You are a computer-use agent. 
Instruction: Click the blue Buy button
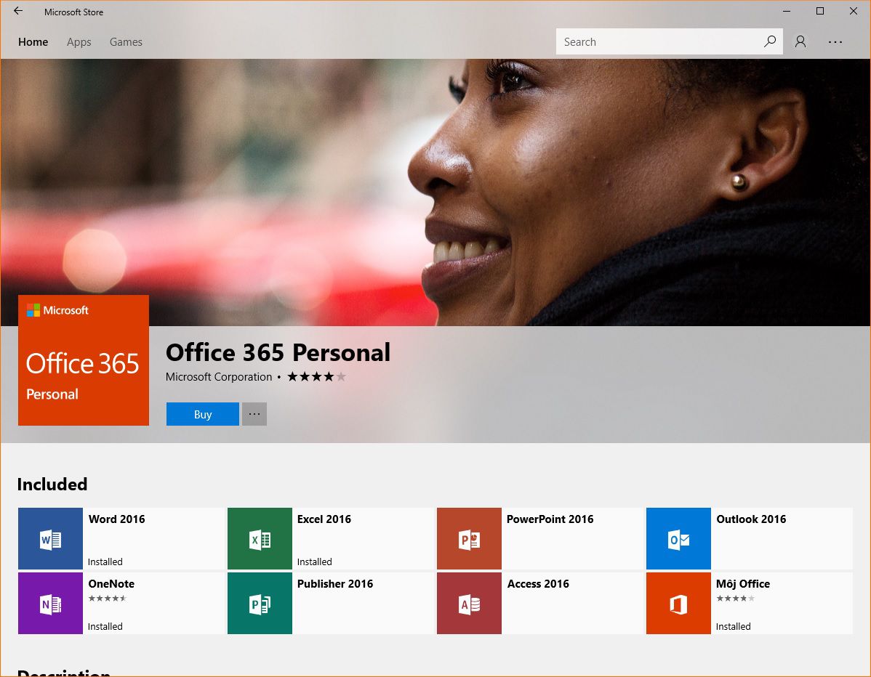(203, 414)
